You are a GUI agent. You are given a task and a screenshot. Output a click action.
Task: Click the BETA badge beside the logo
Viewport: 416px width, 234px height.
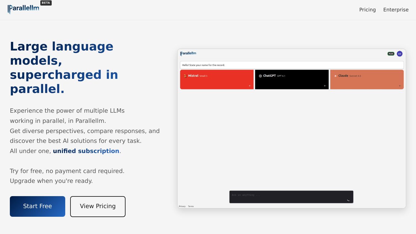(46, 3)
